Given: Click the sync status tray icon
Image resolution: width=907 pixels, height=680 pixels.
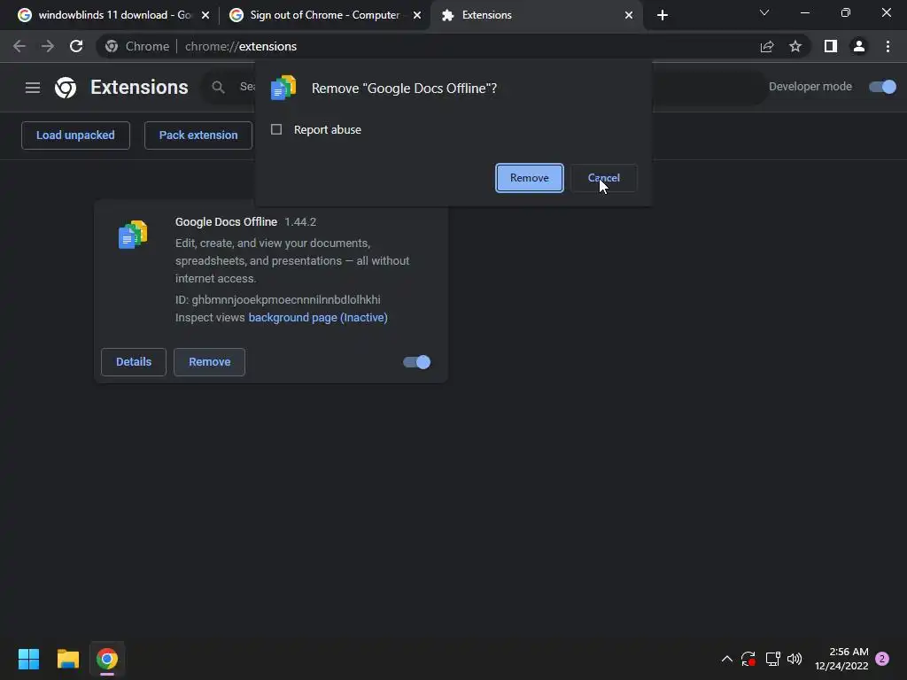Looking at the screenshot, I should [748, 659].
